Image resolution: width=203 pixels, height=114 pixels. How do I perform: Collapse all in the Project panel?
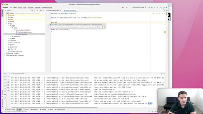click(x=37, y=10)
